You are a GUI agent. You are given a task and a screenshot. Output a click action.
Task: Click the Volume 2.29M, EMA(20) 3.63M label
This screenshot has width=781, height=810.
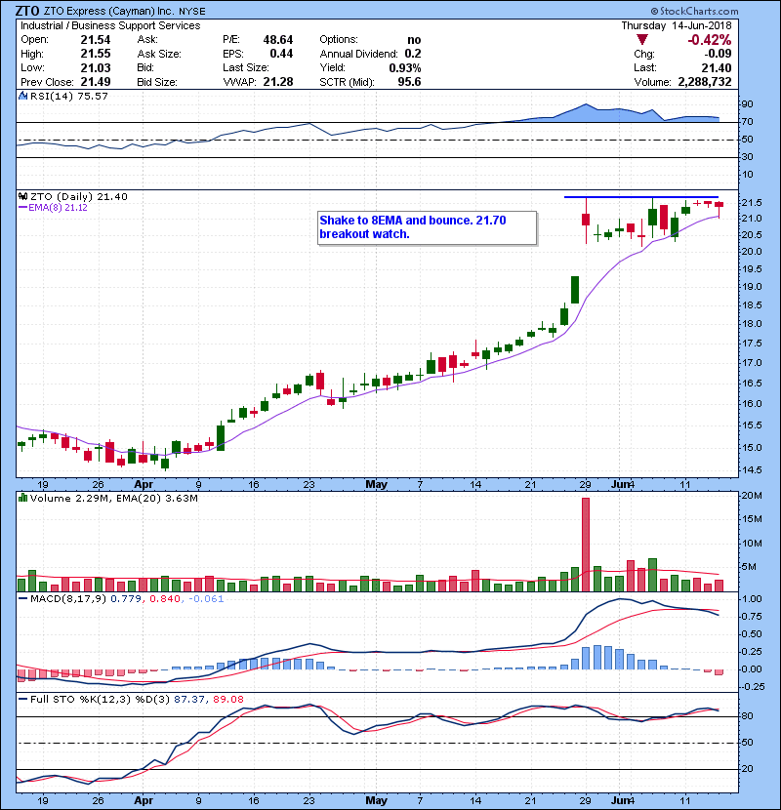tap(113, 498)
